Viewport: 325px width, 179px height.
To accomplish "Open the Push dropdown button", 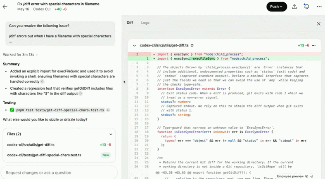I will tap(277, 7).
